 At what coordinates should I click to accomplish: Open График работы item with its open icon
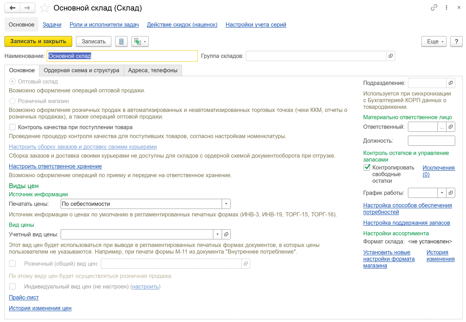pyautogui.click(x=451, y=193)
